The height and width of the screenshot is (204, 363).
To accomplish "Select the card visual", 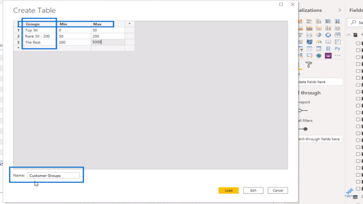I will pos(328,42).
